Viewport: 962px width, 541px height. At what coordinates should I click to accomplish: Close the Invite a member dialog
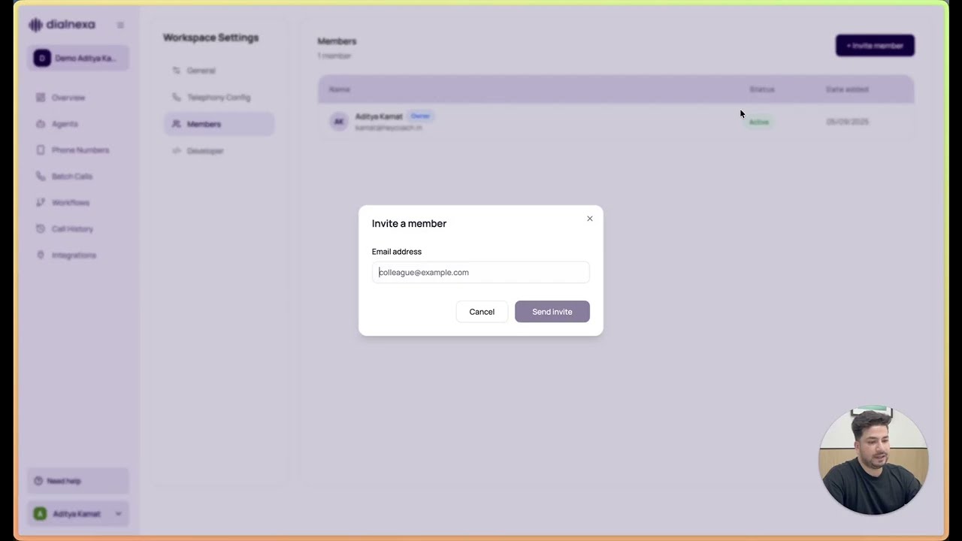[590, 219]
